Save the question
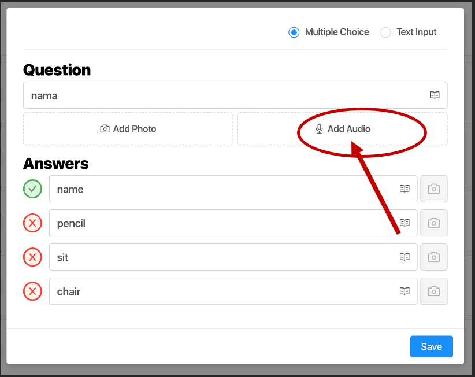 click(x=431, y=347)
